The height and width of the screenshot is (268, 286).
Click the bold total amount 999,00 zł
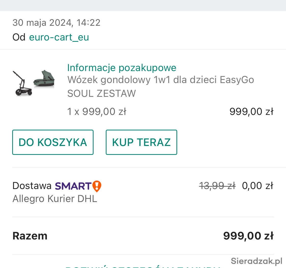[248, 236]
